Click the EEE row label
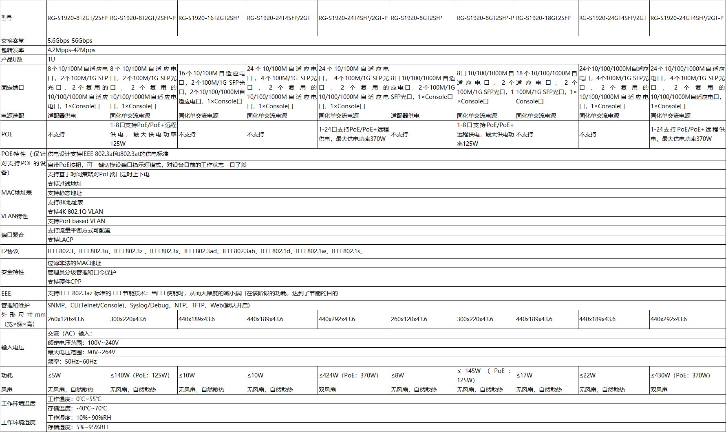The width and height of the screenshot is (726, 432). (x=6, y=294)
